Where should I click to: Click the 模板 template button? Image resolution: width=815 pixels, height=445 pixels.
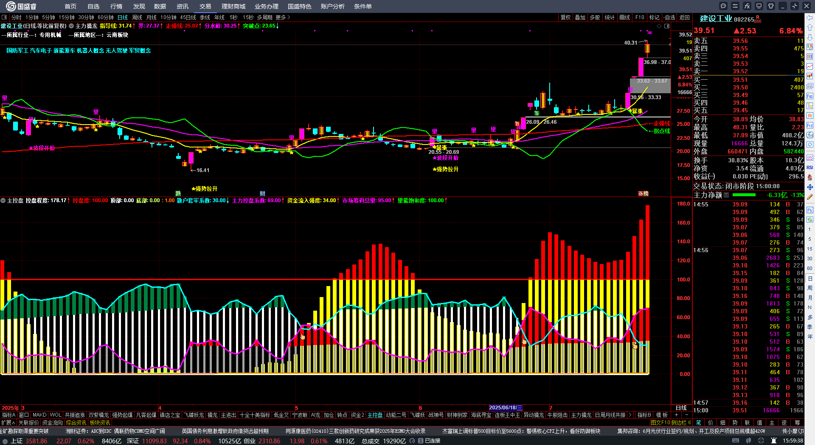(x=662, y=415)
